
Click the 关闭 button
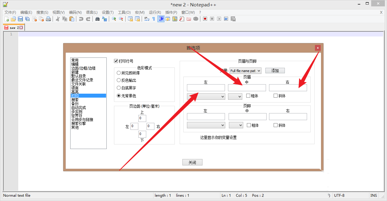tap(192, 162)
